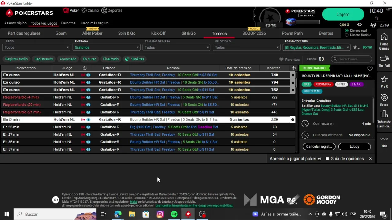Open Instagram from the taskbar
The image size is (392, 220).
pyautogui.click(x=160, y=214)
